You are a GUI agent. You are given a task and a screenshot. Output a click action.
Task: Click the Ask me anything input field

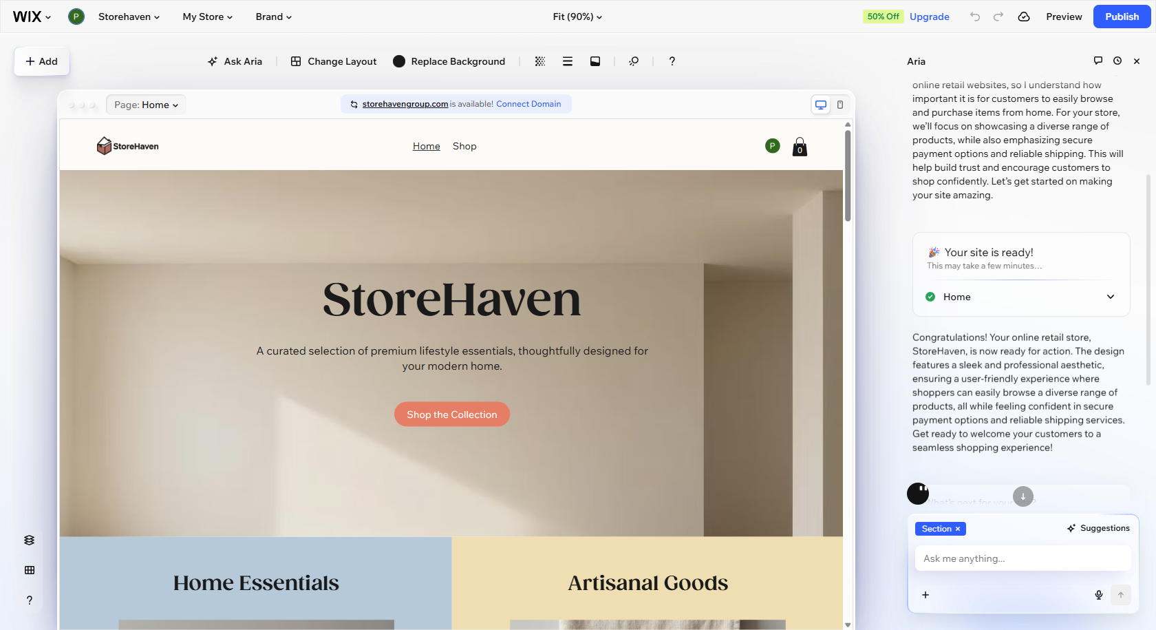tap(1023, 558)
